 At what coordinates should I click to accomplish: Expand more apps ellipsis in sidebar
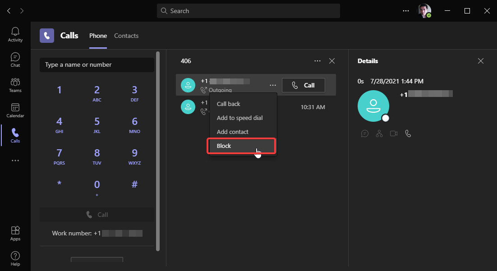[15, 160]
